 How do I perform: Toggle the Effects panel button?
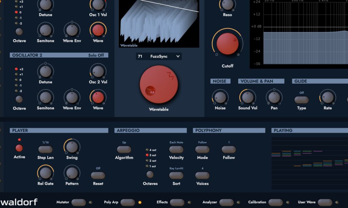coord(177,202)
